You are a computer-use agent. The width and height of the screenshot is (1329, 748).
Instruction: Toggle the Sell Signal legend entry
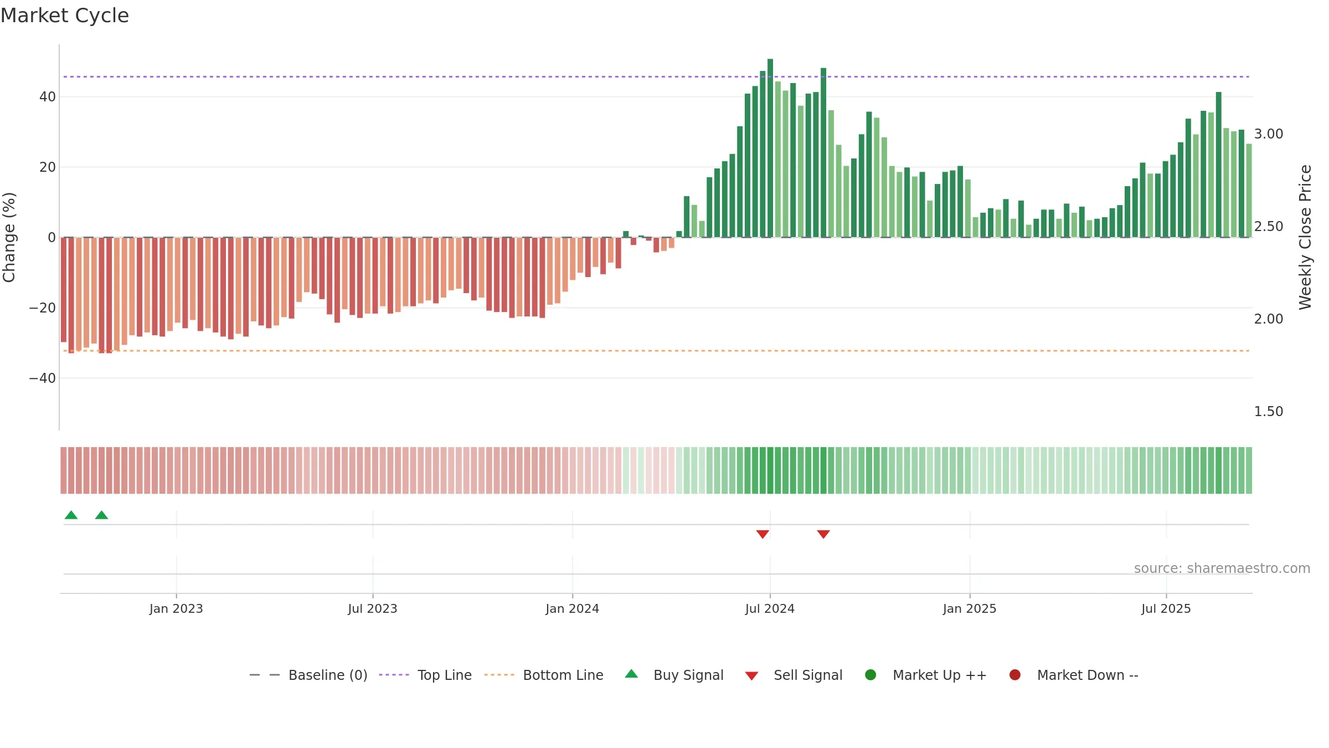pyautogui.click(x=794, y=675)
